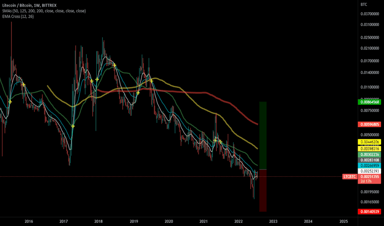The width and height of the screenshot is (384, 226).
Task: Click the 0.03100000 price axis tick
Action: point(370,25)
